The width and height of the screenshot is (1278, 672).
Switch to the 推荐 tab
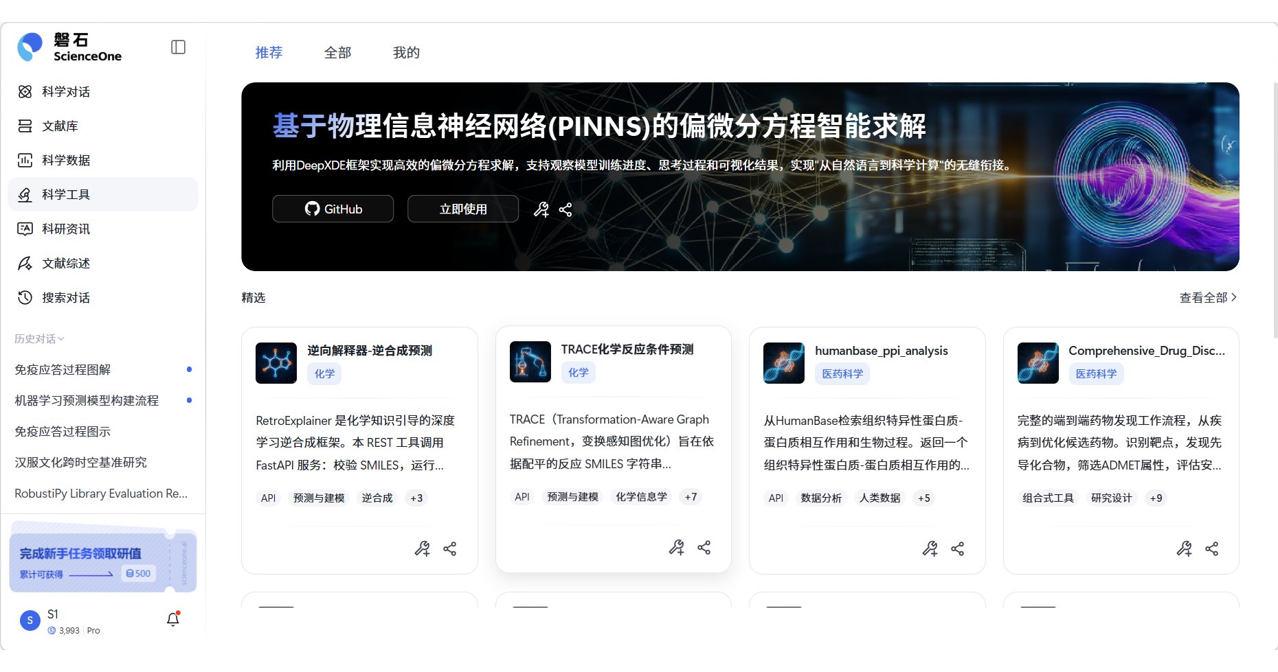click(x=269, y=52)
